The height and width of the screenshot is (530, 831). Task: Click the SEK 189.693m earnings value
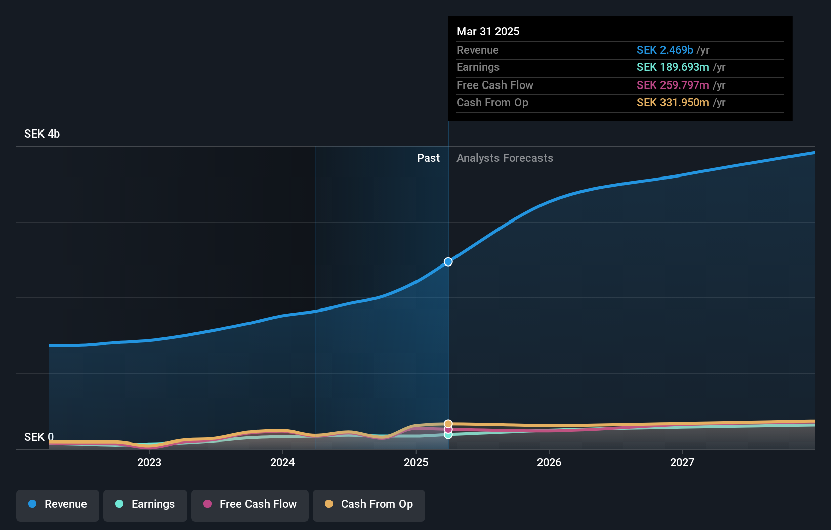click(x=673, y=67)
